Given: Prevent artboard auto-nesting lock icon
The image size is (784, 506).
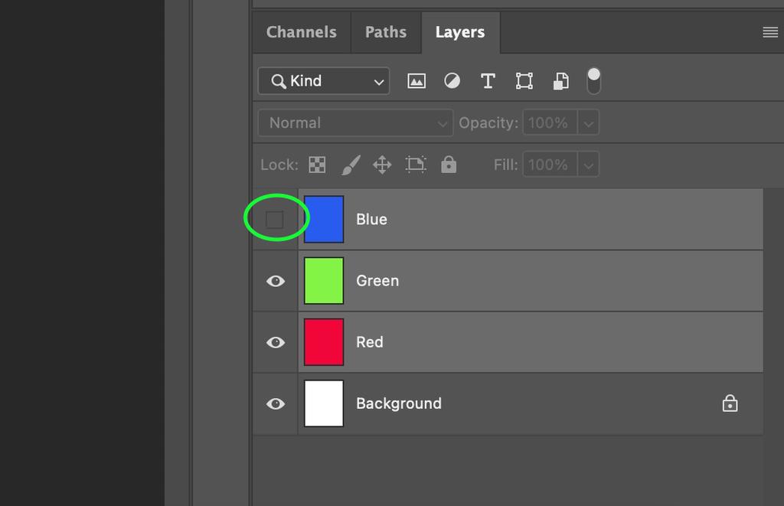Looking at the screenshot, I should coord(416,165).
